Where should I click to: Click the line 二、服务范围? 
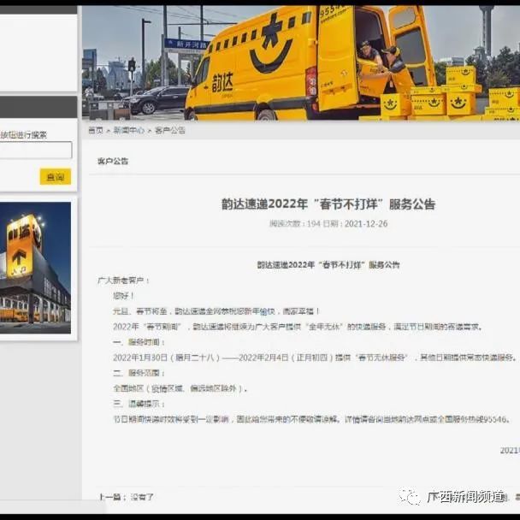tap(139, 373)
